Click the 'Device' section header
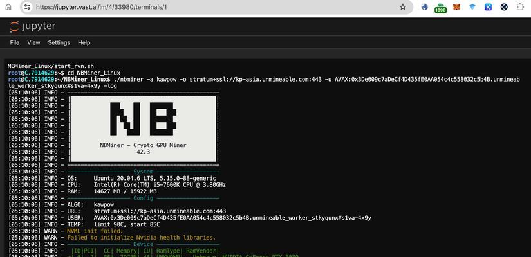The image size is (531, 257). tap(144, 244)
